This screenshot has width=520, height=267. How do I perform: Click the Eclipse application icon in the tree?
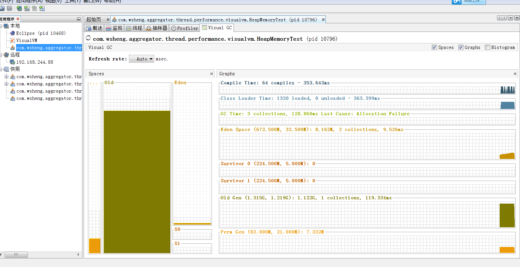(12, 33)
